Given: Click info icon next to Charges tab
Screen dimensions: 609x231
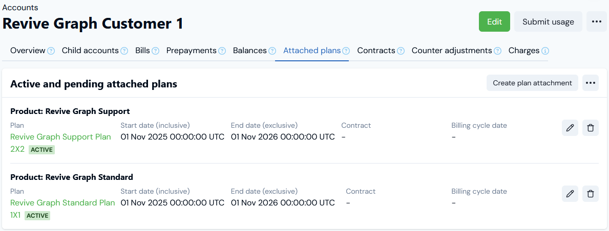Looking at the screenshot, I should tap(545, 51).
